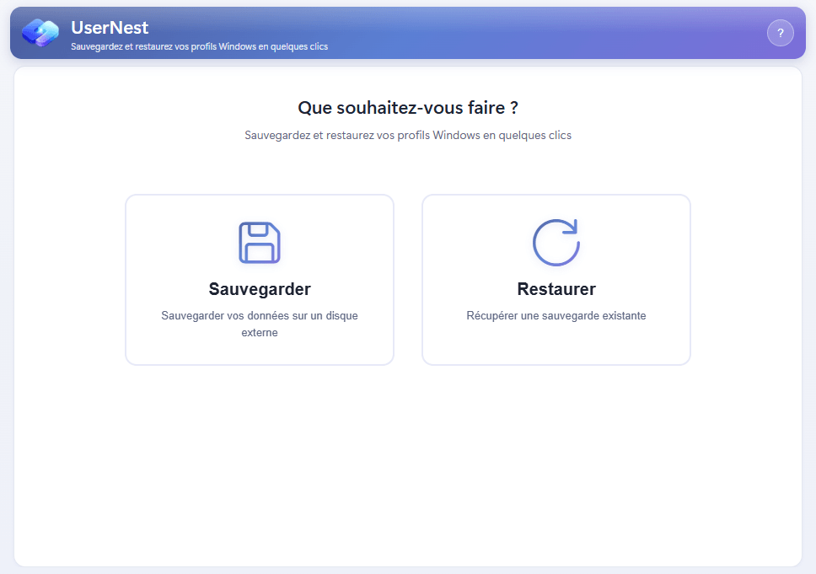Click the 'Récupérer une sauvegarde existante' text
Screen dimensions: 816x574
click(x=556, y=315)
